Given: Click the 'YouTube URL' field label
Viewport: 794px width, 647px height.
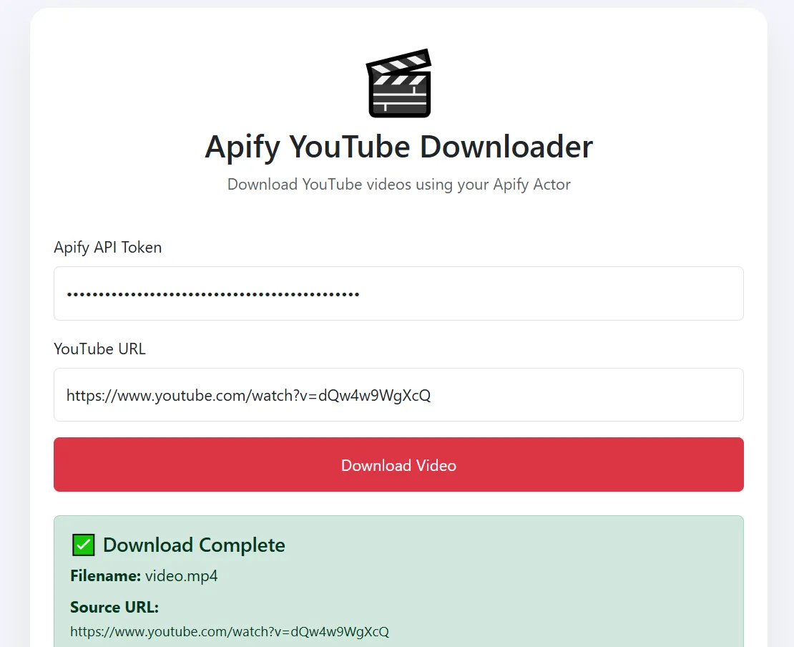Looking at the screenshot, I should [99, 349].
